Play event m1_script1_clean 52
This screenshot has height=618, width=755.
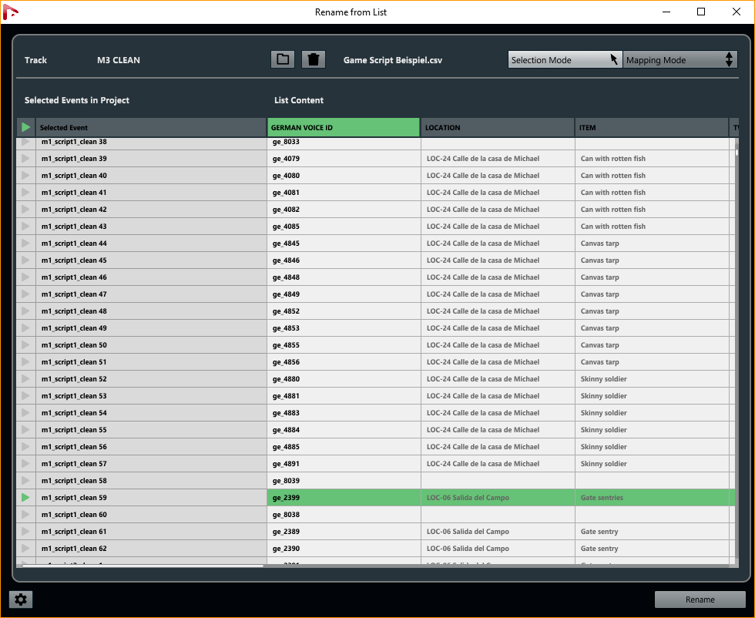click(x=26, y=378)
